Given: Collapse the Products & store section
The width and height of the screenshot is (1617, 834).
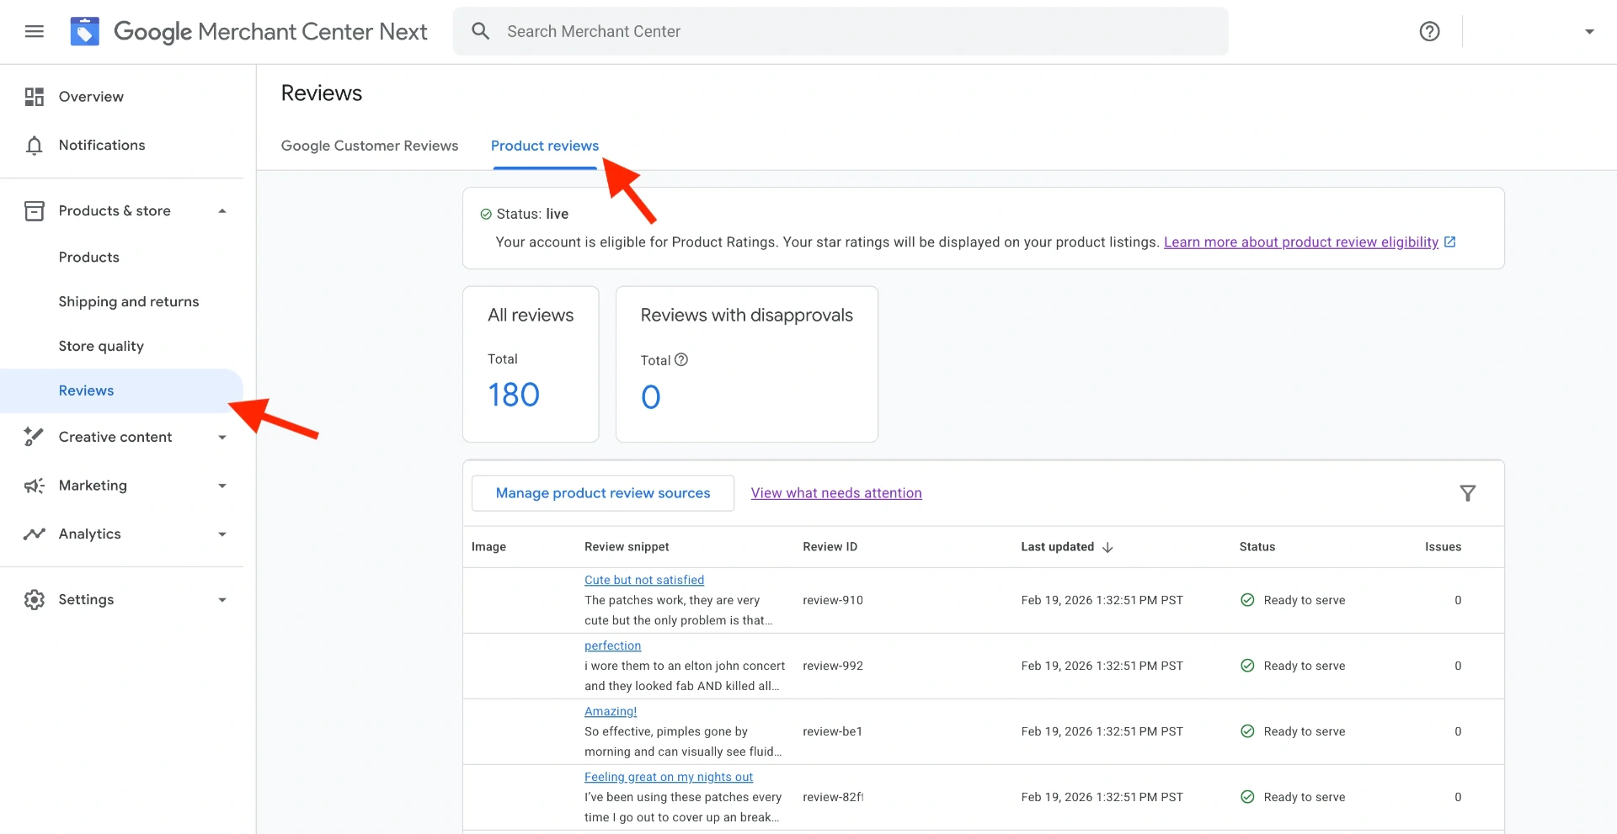Looking at the screenshot, I should tap(222, 211).
